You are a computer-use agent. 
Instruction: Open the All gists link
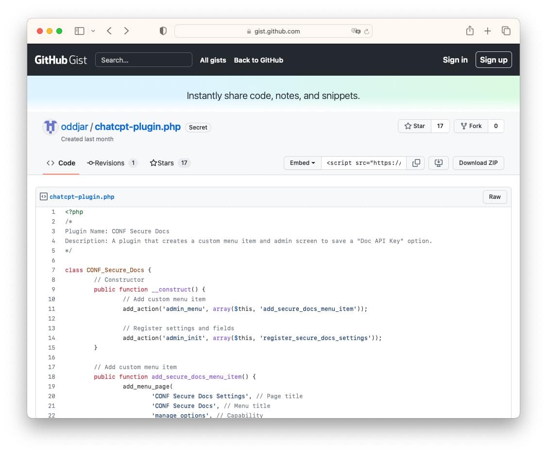coord(213,60)
